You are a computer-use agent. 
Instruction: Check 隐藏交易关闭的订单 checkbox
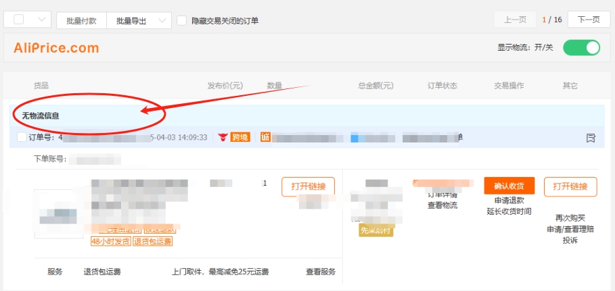click(x=181, y=21)
